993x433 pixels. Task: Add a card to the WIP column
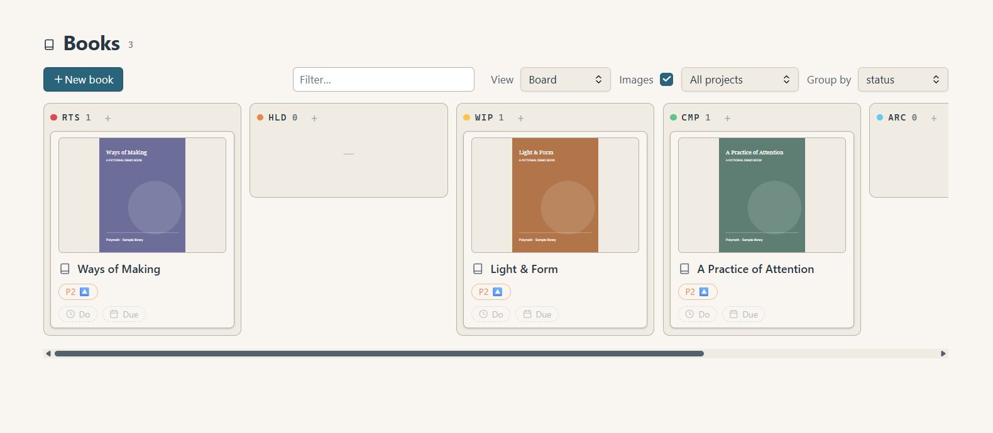click(521, 118)
